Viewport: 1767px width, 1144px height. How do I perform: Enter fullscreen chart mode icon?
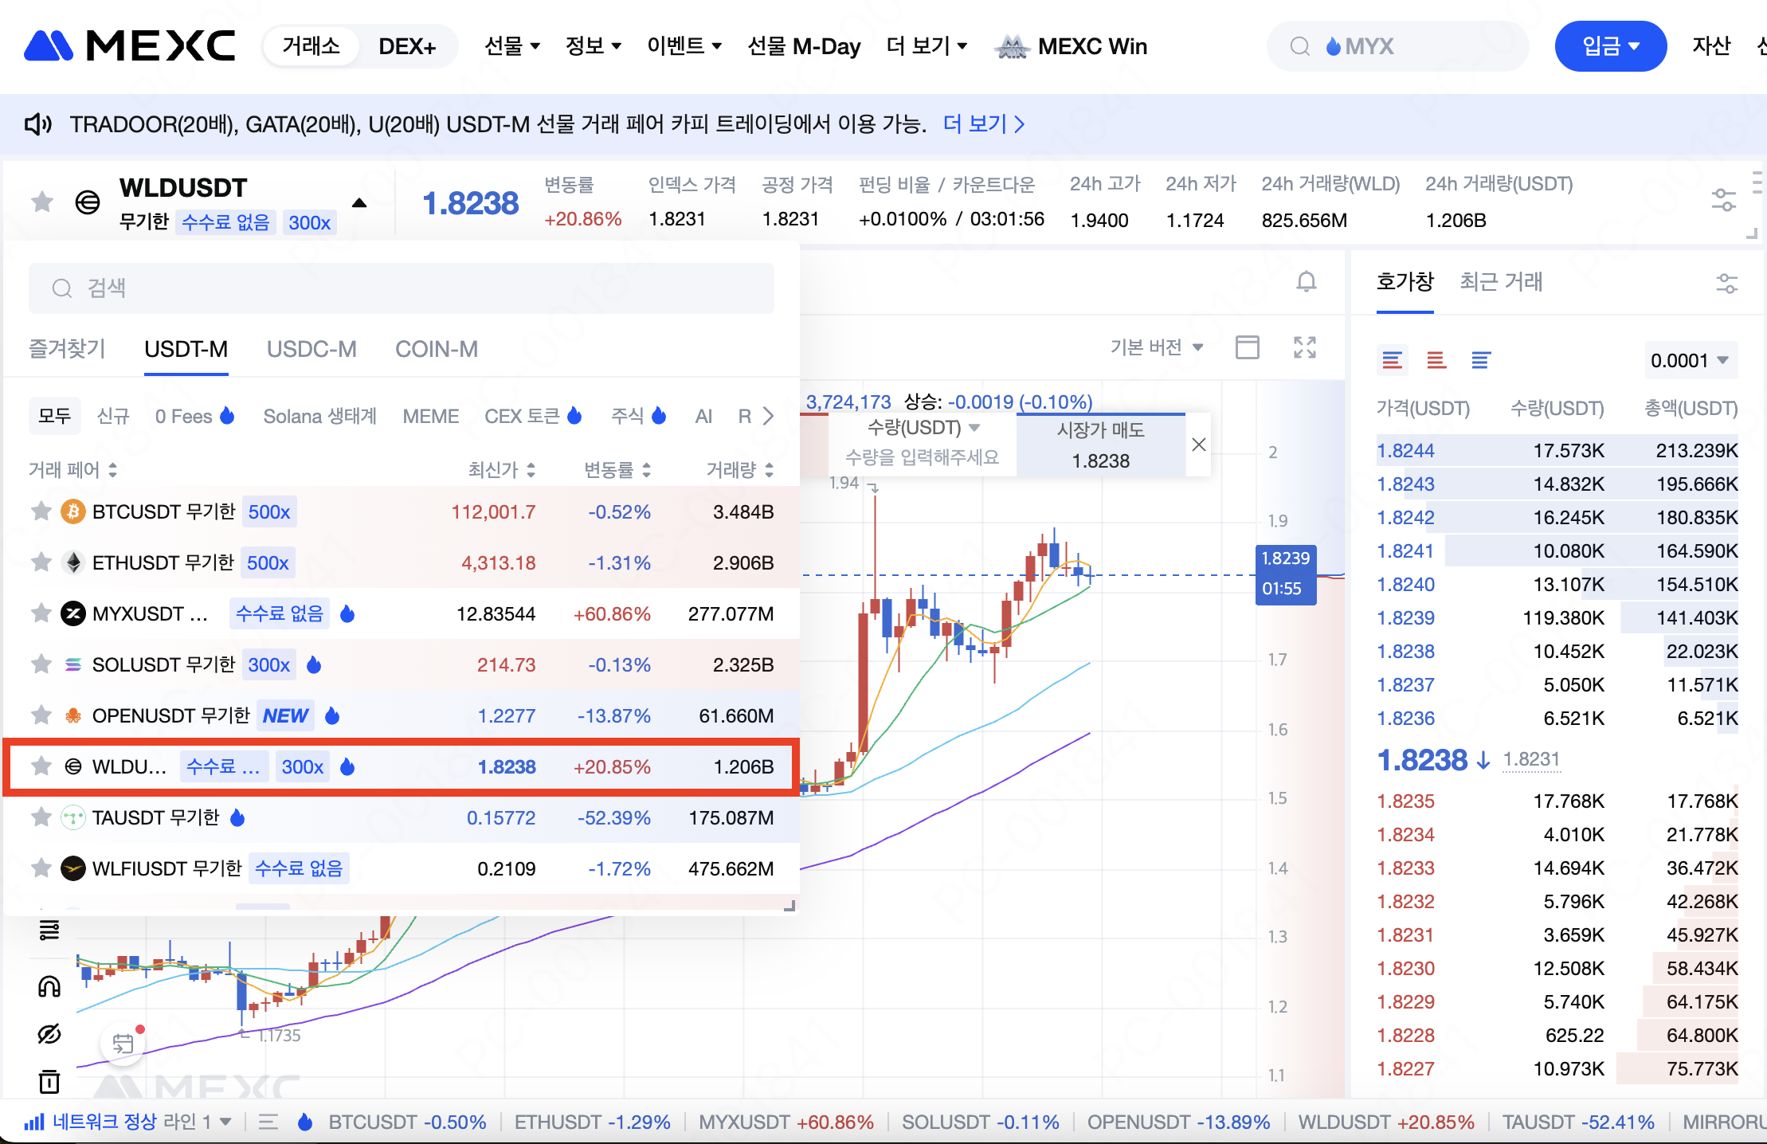point(1304,347)
